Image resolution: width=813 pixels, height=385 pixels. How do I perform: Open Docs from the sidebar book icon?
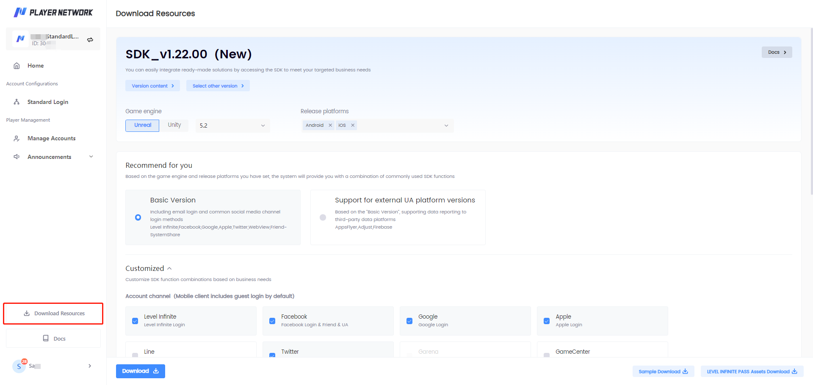tap(46, 338)
